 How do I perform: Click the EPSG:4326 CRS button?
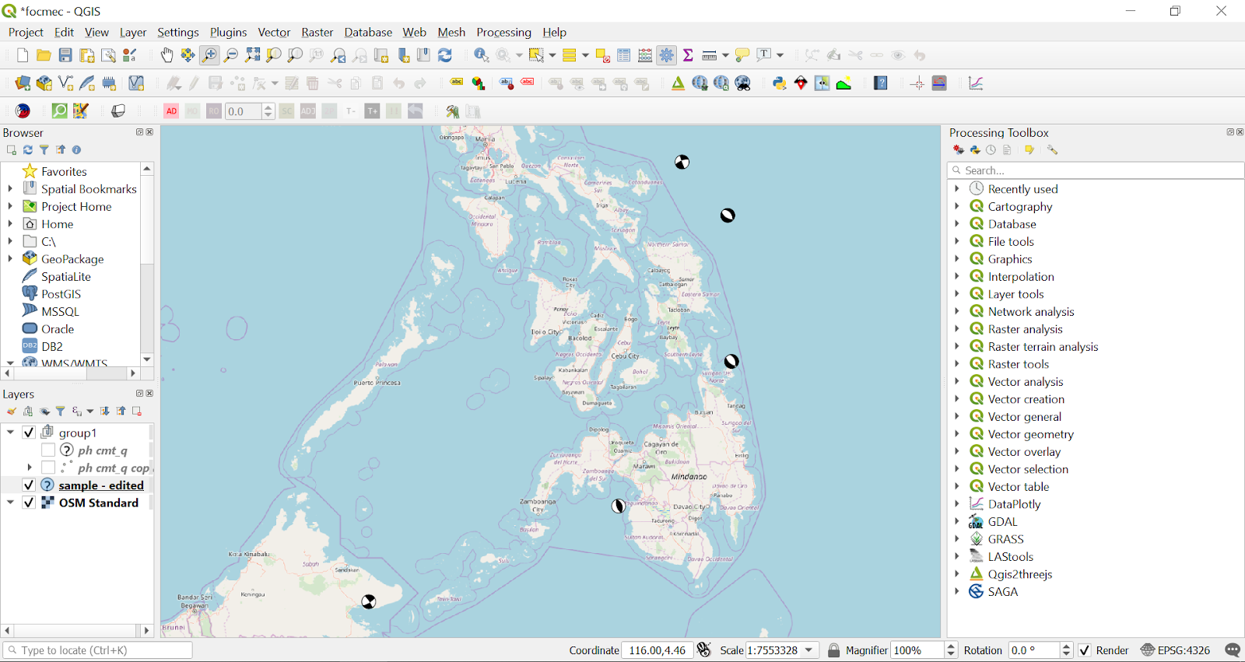(1176, 650)
